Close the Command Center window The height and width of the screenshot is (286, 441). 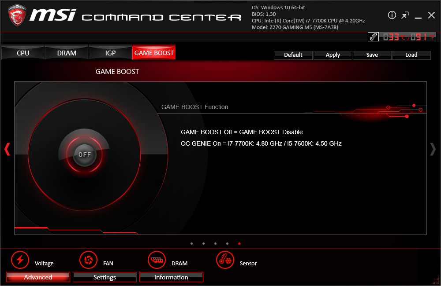pos(431,15)
